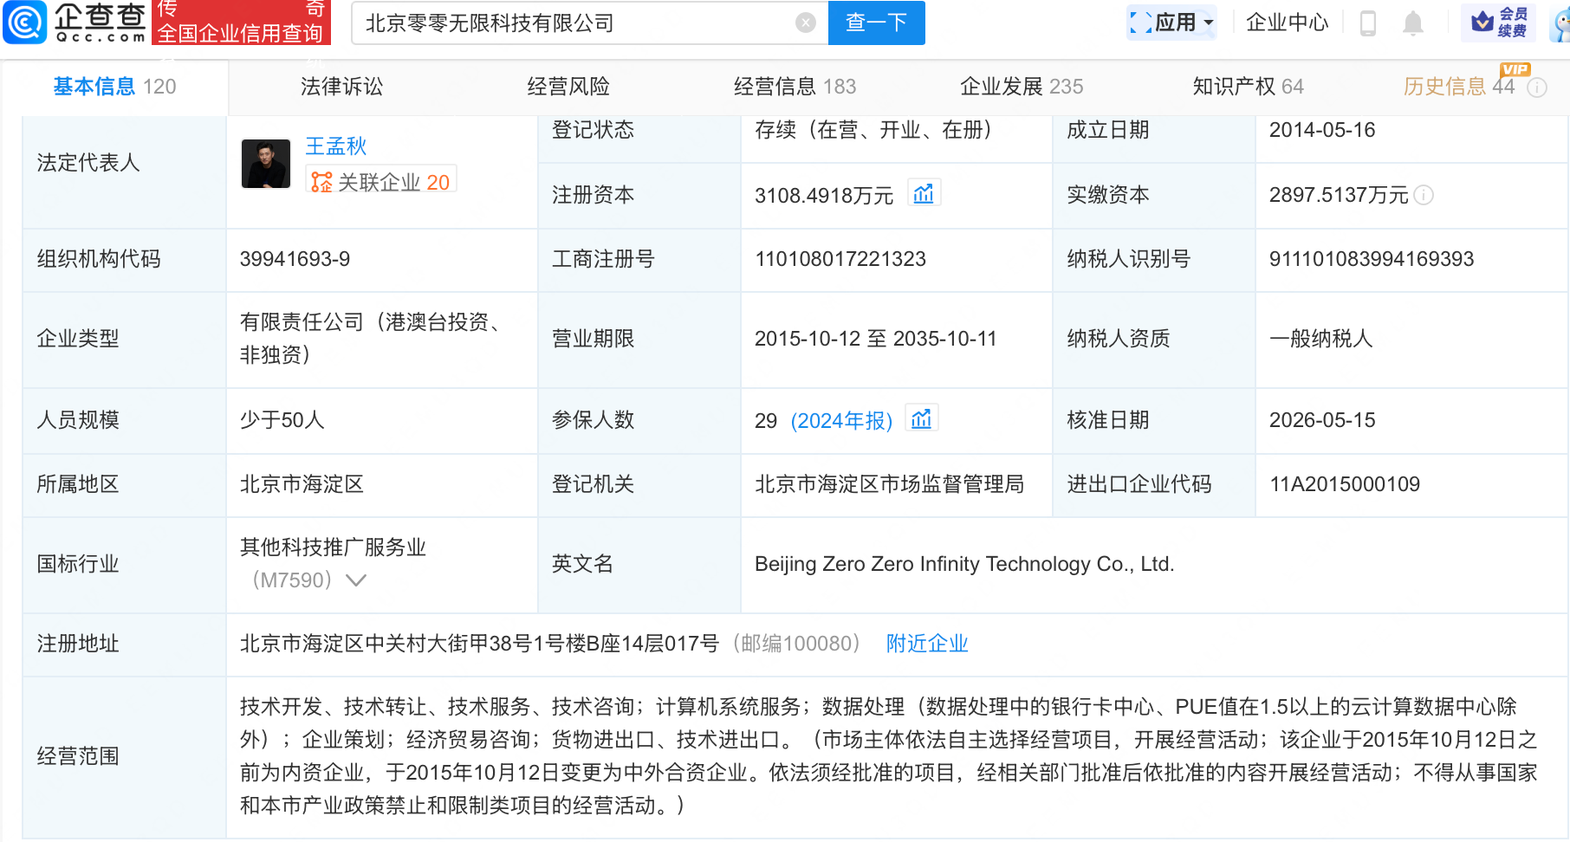The height and width of the screenshot is (842, 1570).
Task: Select approval date 2026-05-15
Action: pos(1322,420)
